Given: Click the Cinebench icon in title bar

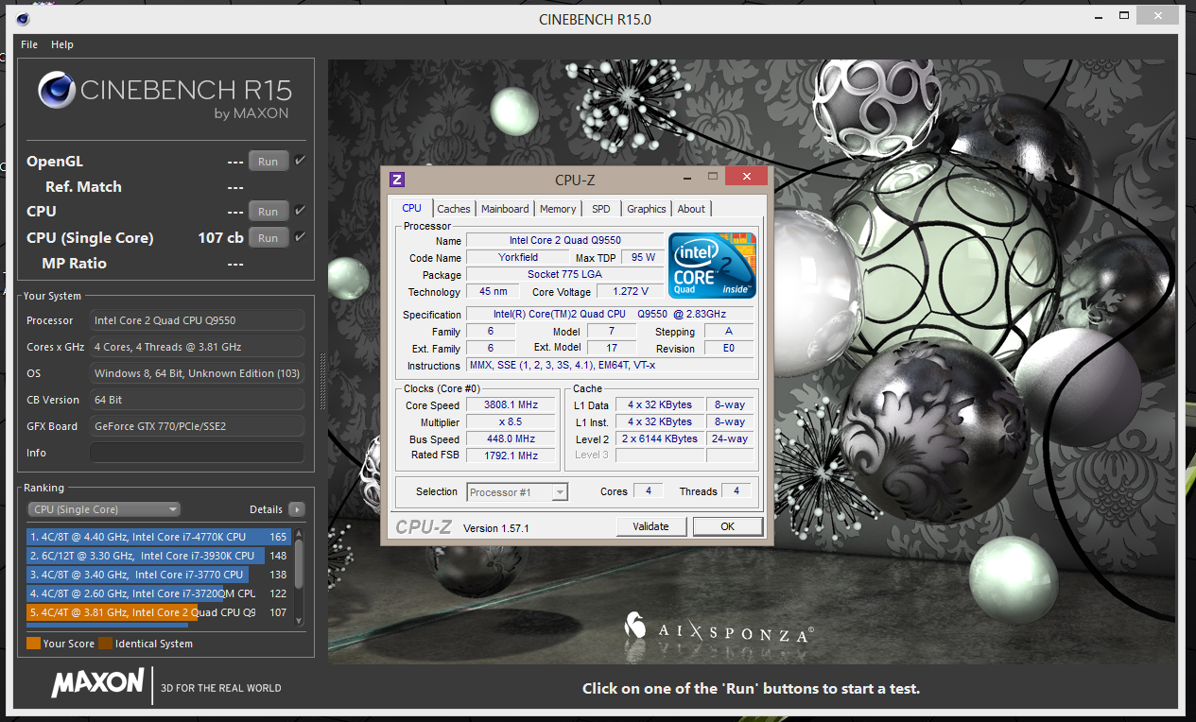Looking at the screenshot, I should 23,19.
